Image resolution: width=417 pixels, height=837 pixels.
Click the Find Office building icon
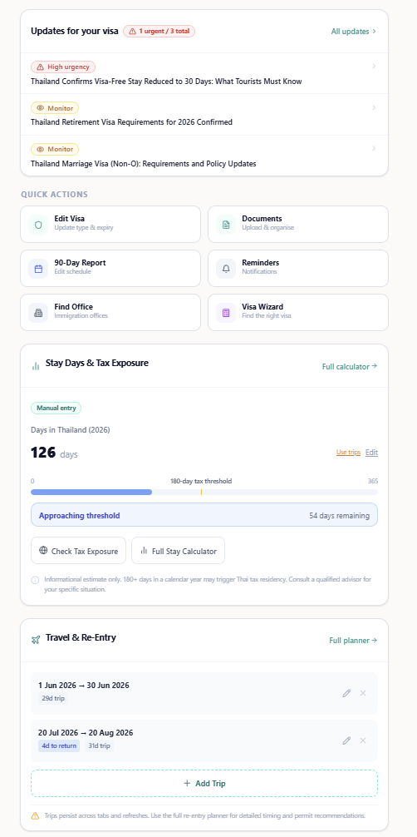pos(38,314)
